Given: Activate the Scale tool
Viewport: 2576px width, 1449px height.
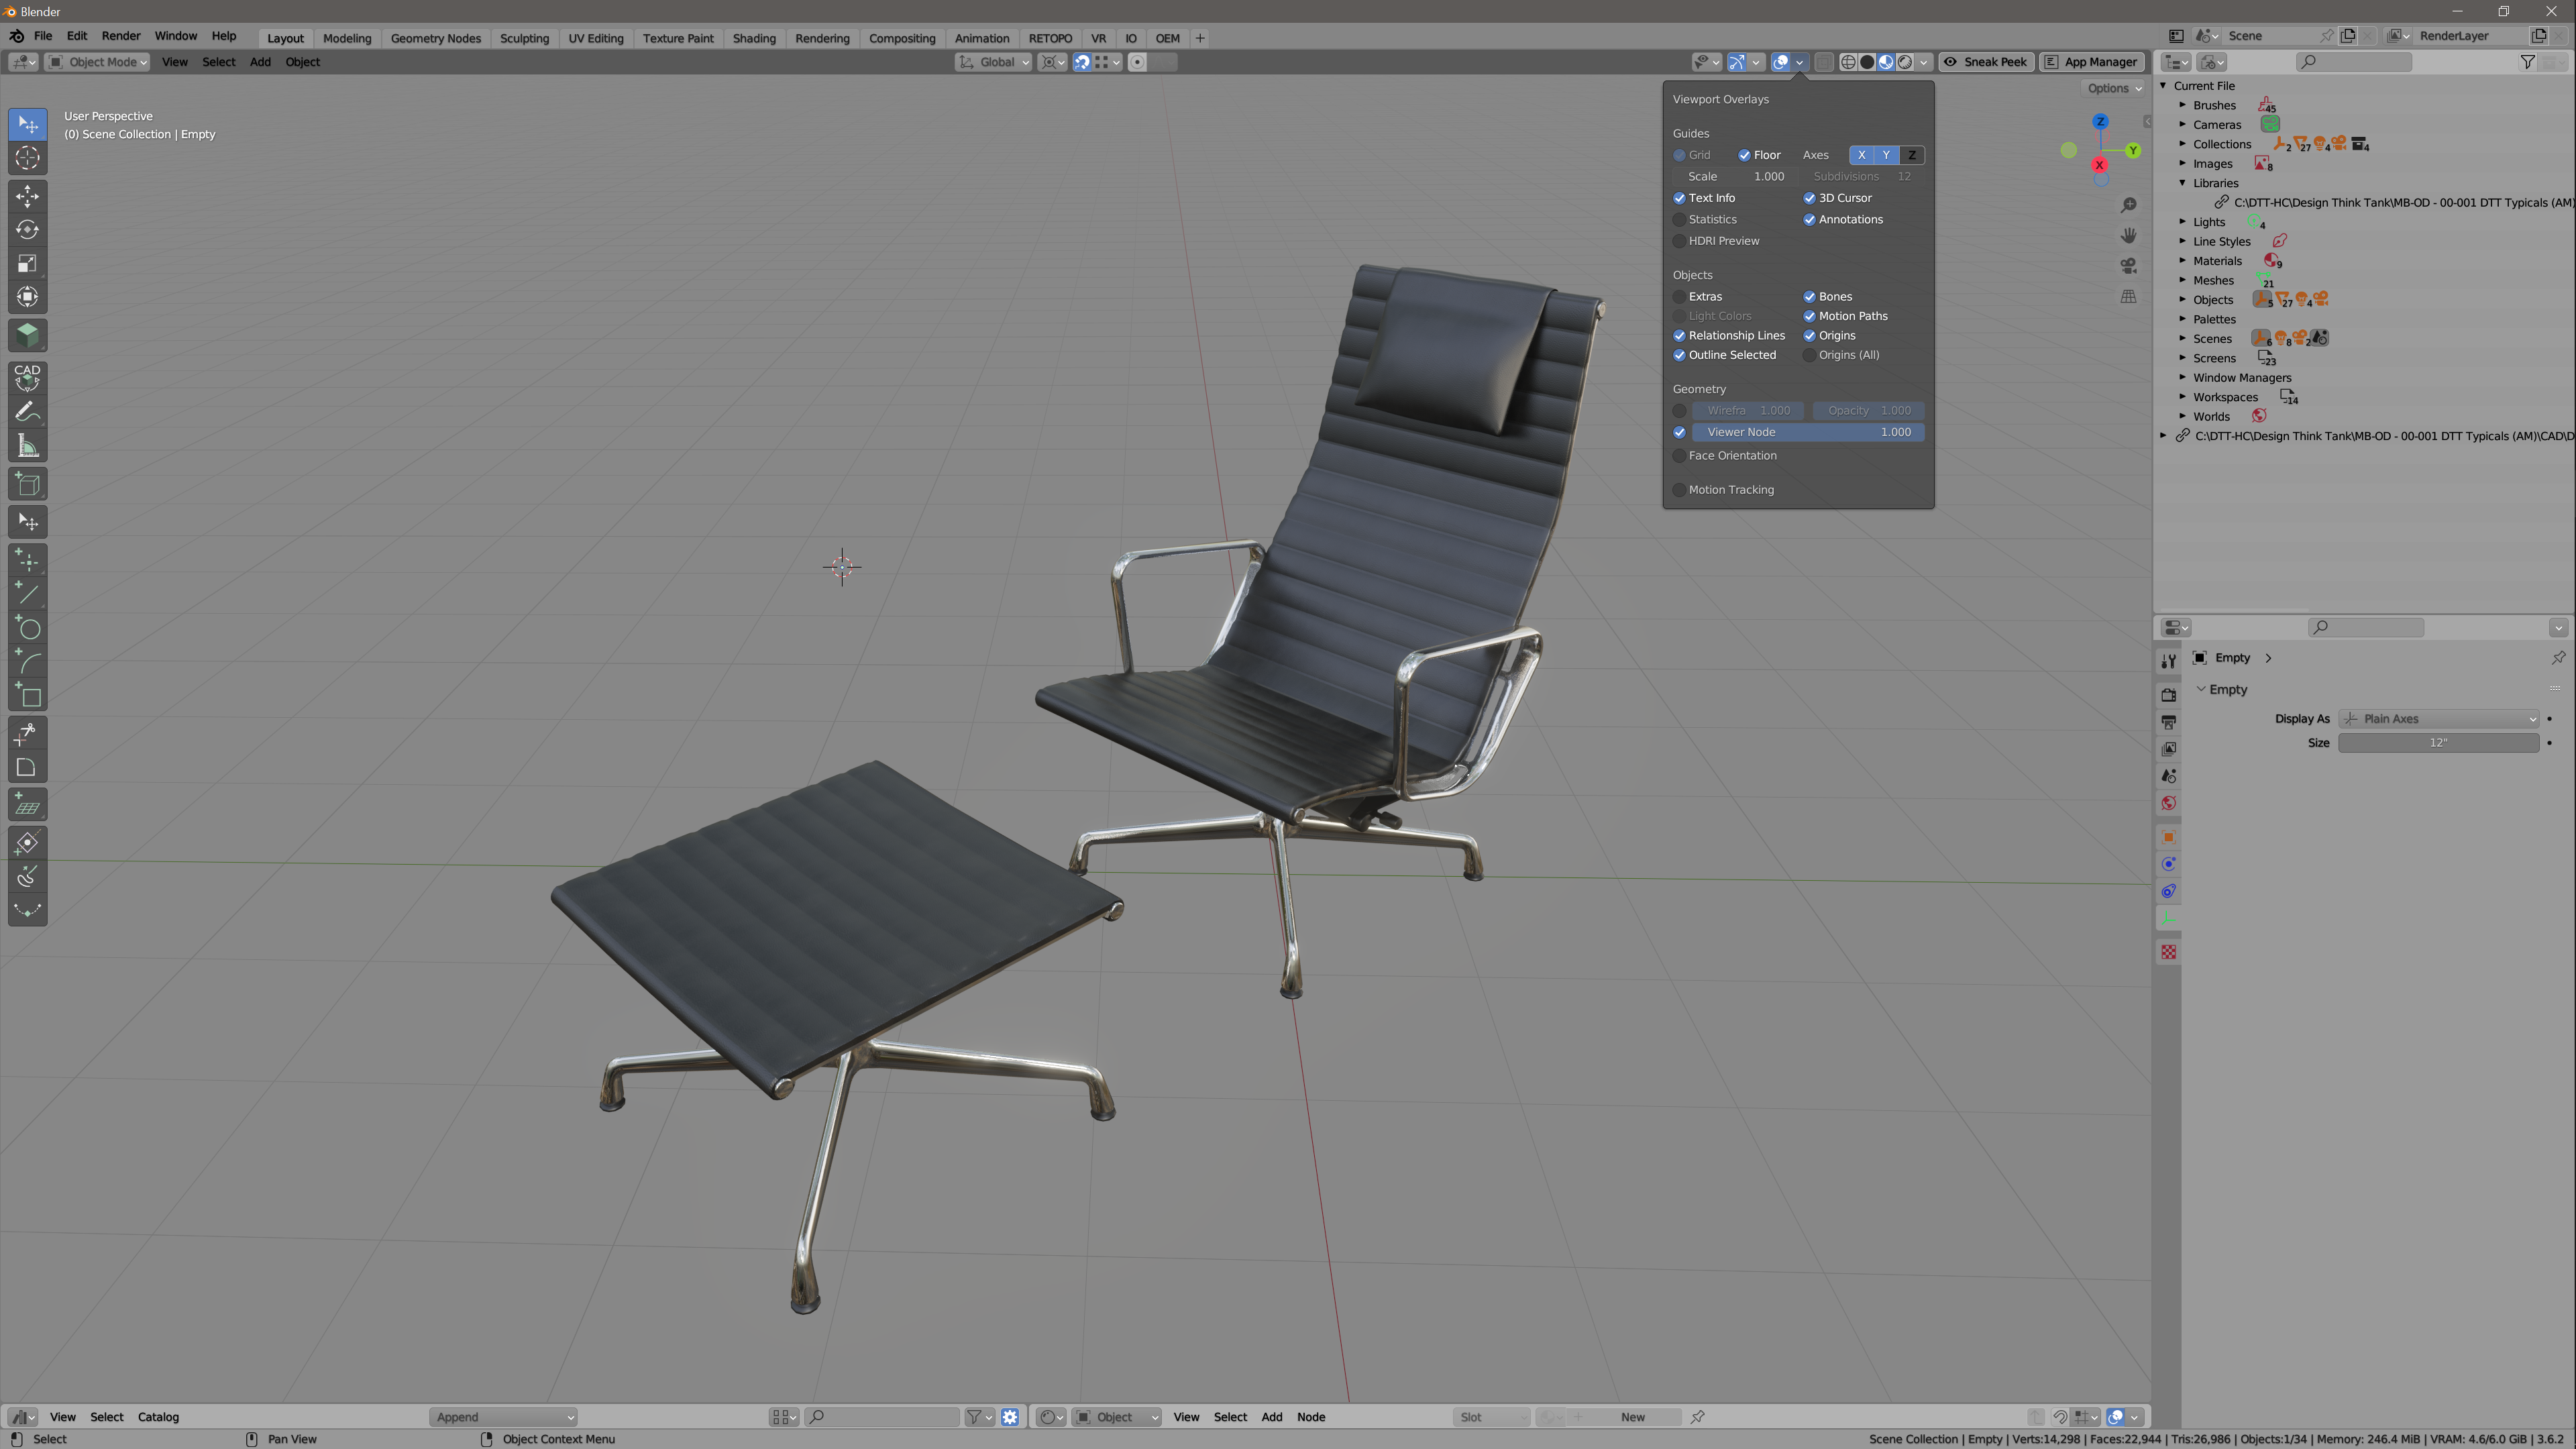Looking at the screenshot, I should (28, 264).
